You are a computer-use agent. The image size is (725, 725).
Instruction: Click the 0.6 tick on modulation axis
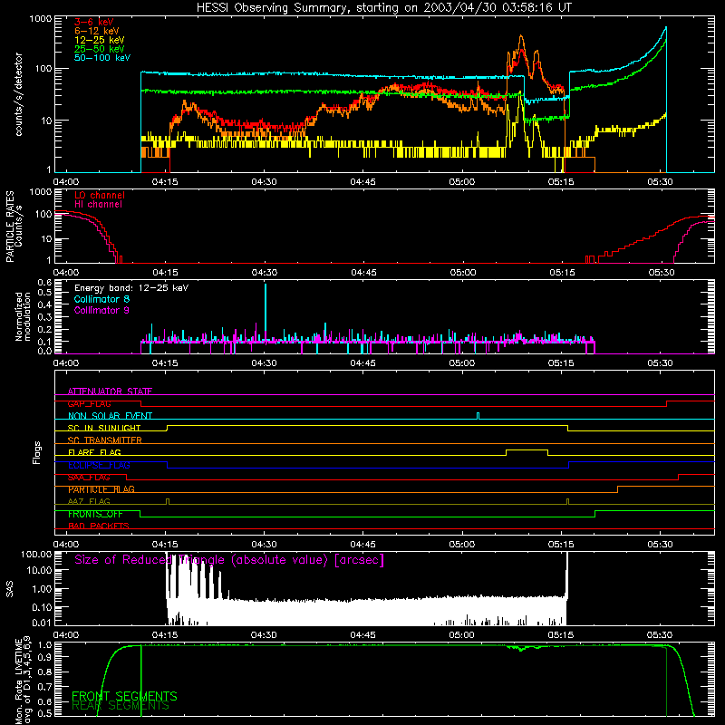point(44,283)
